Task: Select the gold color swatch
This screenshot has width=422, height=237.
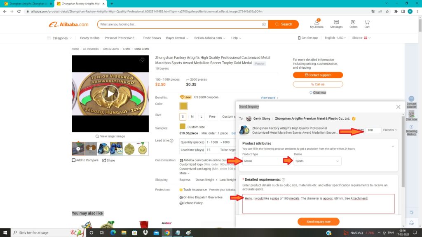Action: [183, 106]
